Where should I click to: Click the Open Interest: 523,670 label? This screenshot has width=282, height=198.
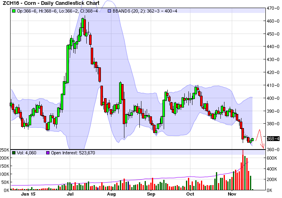tap(67, 153)
